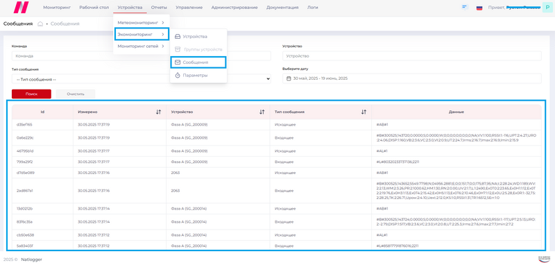Image resolution: width=555 pixels, height=265 pixels.
Task: Open the Рабочий стол menu
Action: point(94,8)
